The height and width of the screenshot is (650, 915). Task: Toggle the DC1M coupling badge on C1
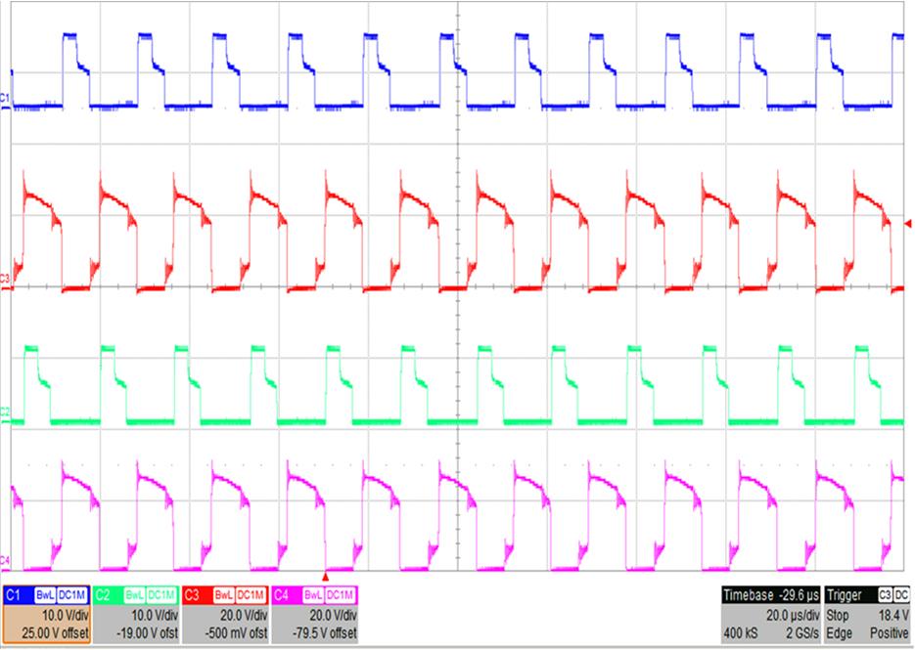tap(72, 594)
